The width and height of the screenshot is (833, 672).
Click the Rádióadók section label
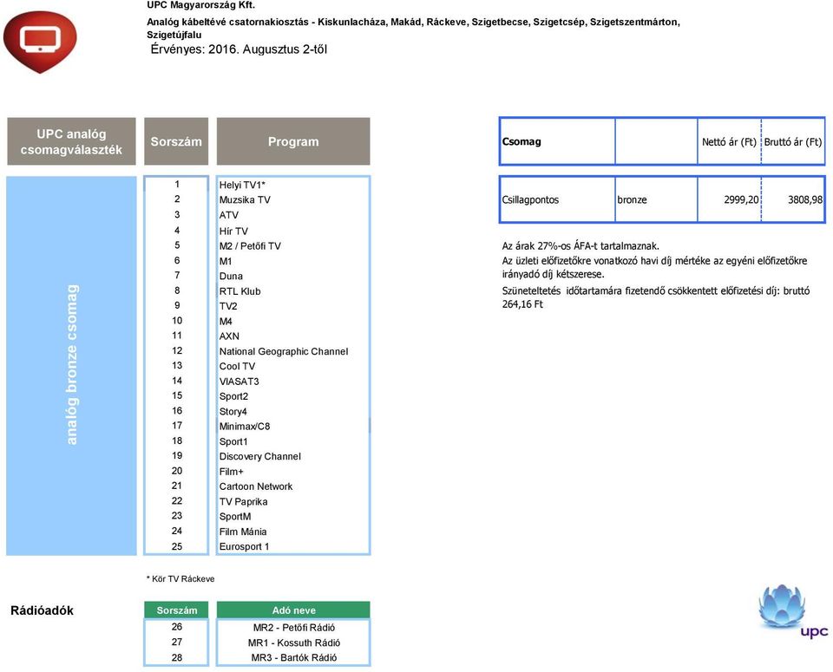pos(42,610)
